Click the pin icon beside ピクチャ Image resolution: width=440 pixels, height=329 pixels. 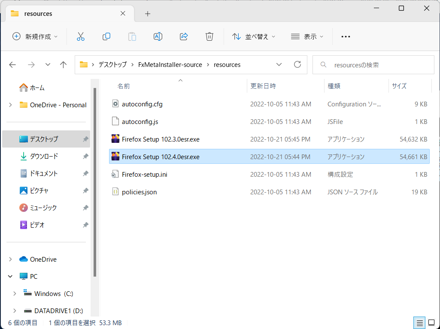[85, 191]
